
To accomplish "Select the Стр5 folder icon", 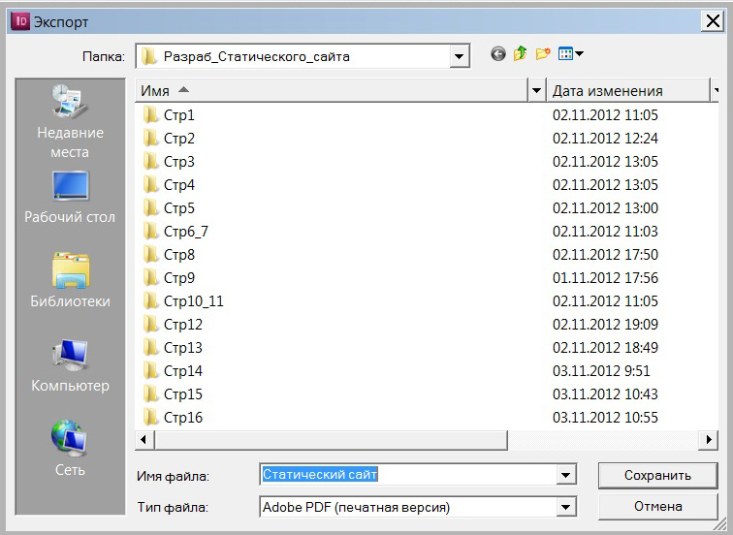I will pos(150,208).
